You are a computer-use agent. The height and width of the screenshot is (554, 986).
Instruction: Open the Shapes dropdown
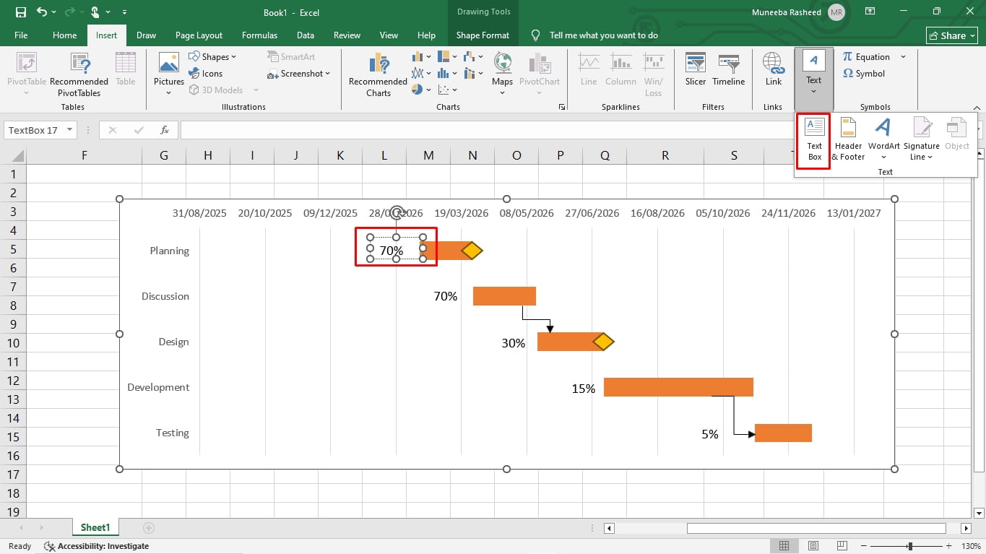tap(212, 56)
